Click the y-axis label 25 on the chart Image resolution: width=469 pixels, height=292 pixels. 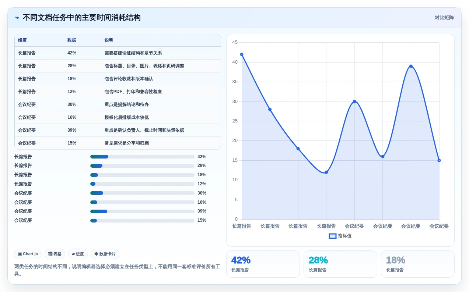(x=235, y=121)
